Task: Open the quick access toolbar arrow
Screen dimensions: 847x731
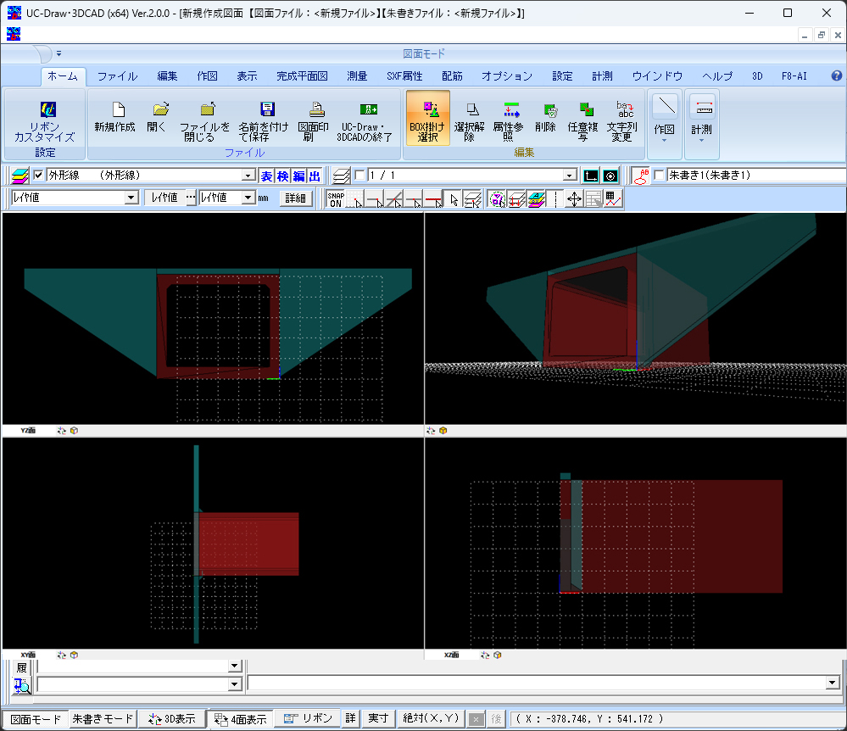Action: point(59,53)
